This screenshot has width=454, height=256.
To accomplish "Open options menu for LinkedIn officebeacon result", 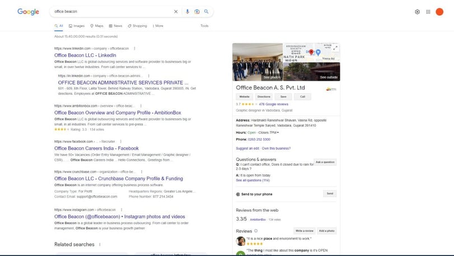I will [x=135, y=48].
